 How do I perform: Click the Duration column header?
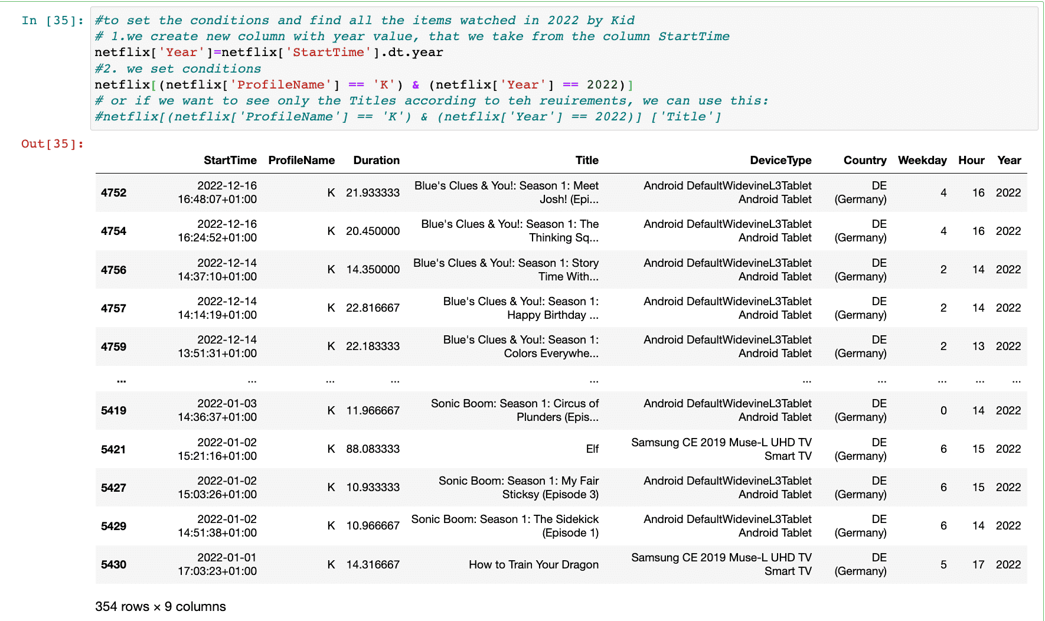[x=376, y=161]
